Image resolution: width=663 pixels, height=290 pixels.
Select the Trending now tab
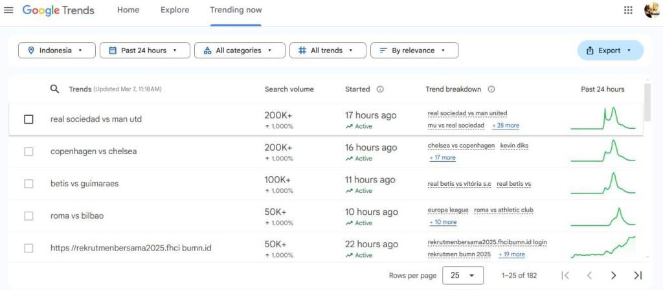coord(236,10)
